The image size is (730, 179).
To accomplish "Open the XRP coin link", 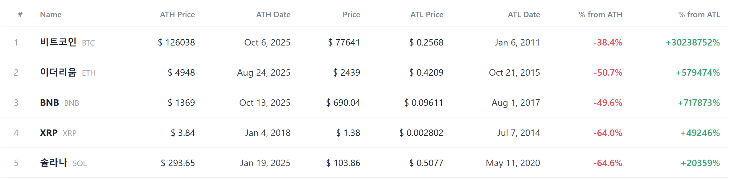I will pyautogui.click(x=58, y=133).
